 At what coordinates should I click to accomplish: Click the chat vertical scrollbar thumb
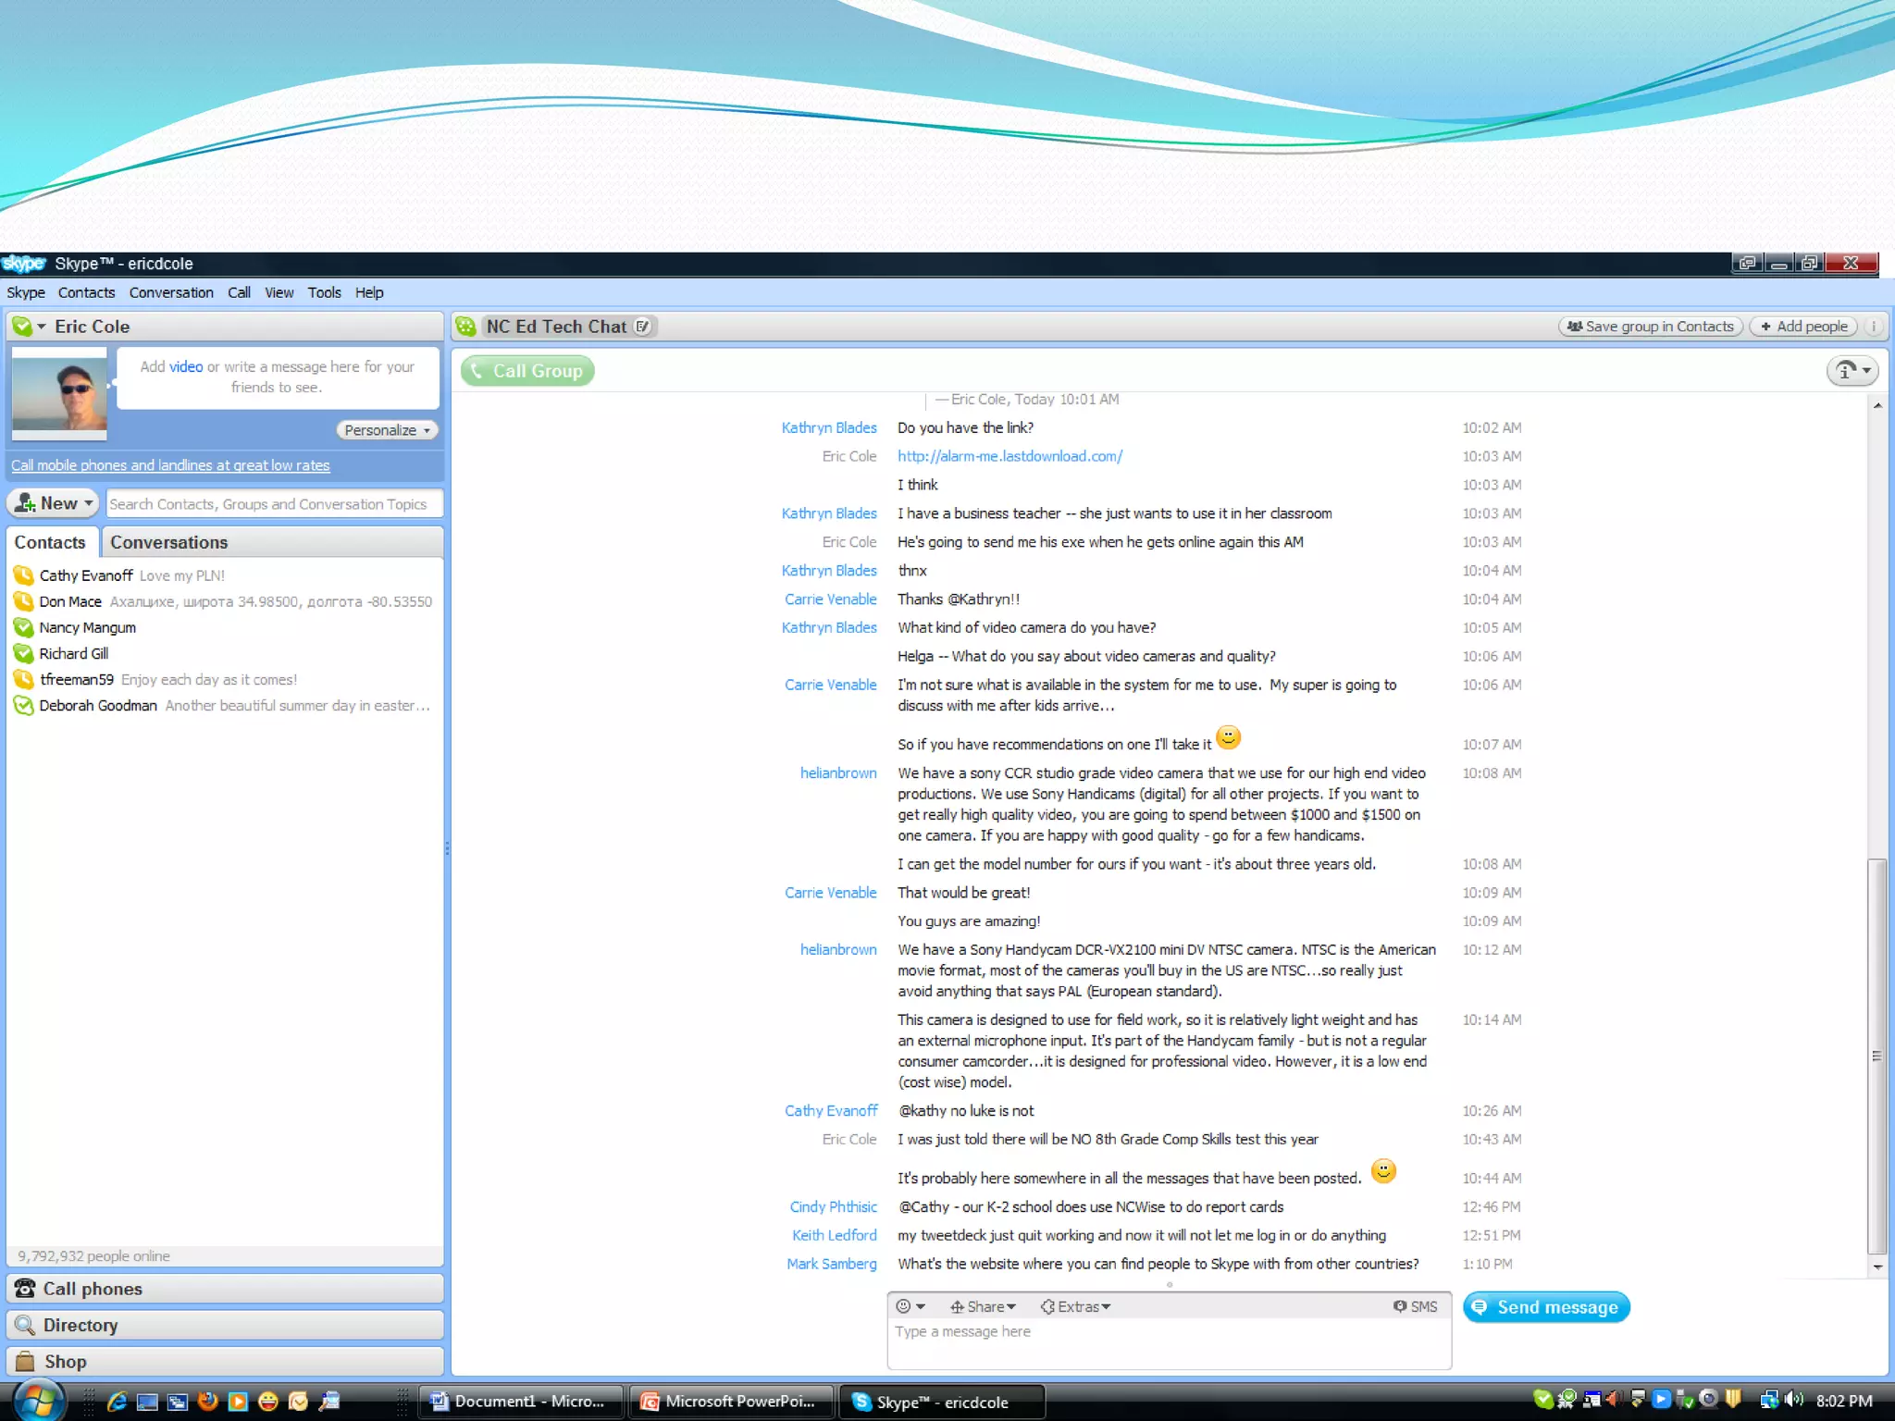[x=1876, y=1055]
